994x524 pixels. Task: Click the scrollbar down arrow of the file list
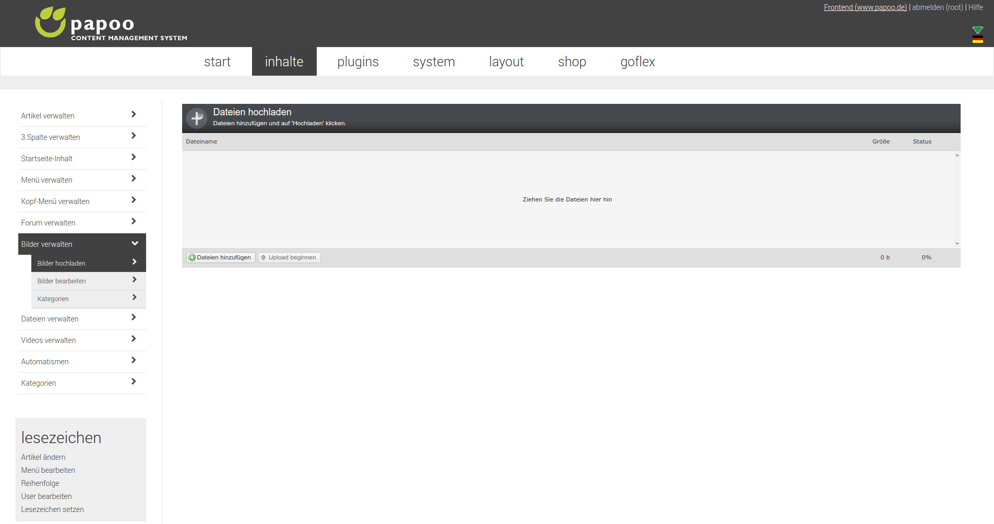[956, 243]
